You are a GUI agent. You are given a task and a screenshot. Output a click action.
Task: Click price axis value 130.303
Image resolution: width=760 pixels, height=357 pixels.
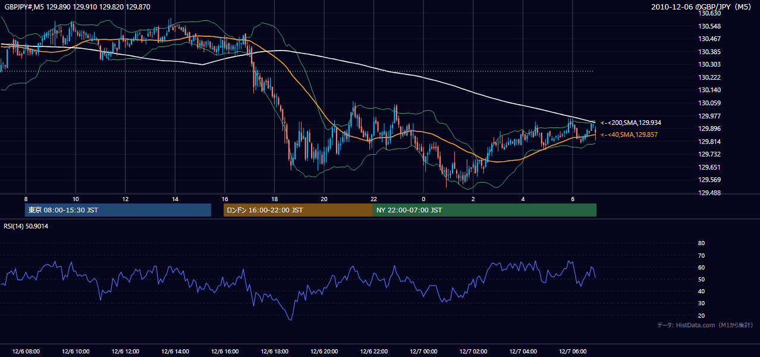click(x=709, y=64)
